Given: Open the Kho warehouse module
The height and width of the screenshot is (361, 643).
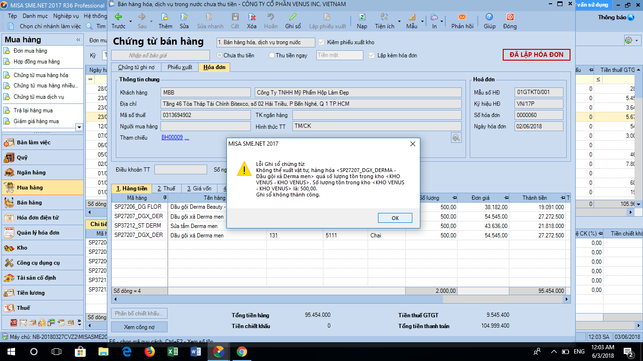Looking at the screenshot, I should point(42,248).
